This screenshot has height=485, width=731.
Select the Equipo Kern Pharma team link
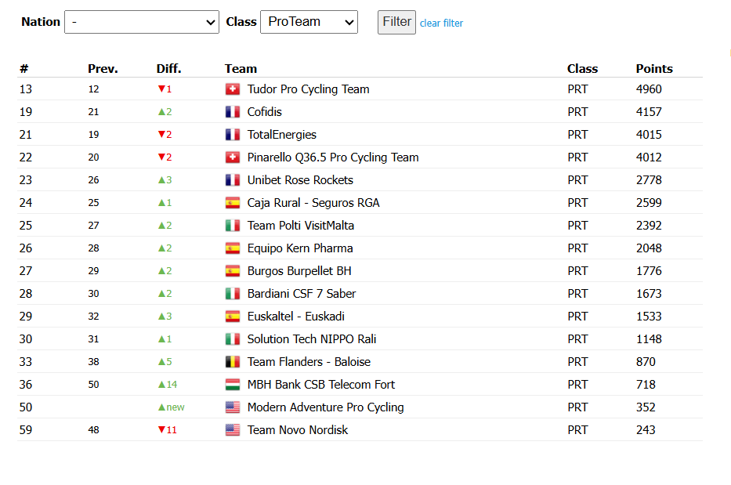pyautogui.click(x=300, y=248)
